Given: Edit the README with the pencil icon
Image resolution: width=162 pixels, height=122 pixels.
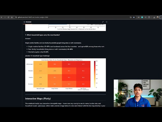Looking at the screenshot, I should pos(103,22).
